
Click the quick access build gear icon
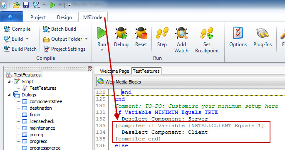click(36, 5)
